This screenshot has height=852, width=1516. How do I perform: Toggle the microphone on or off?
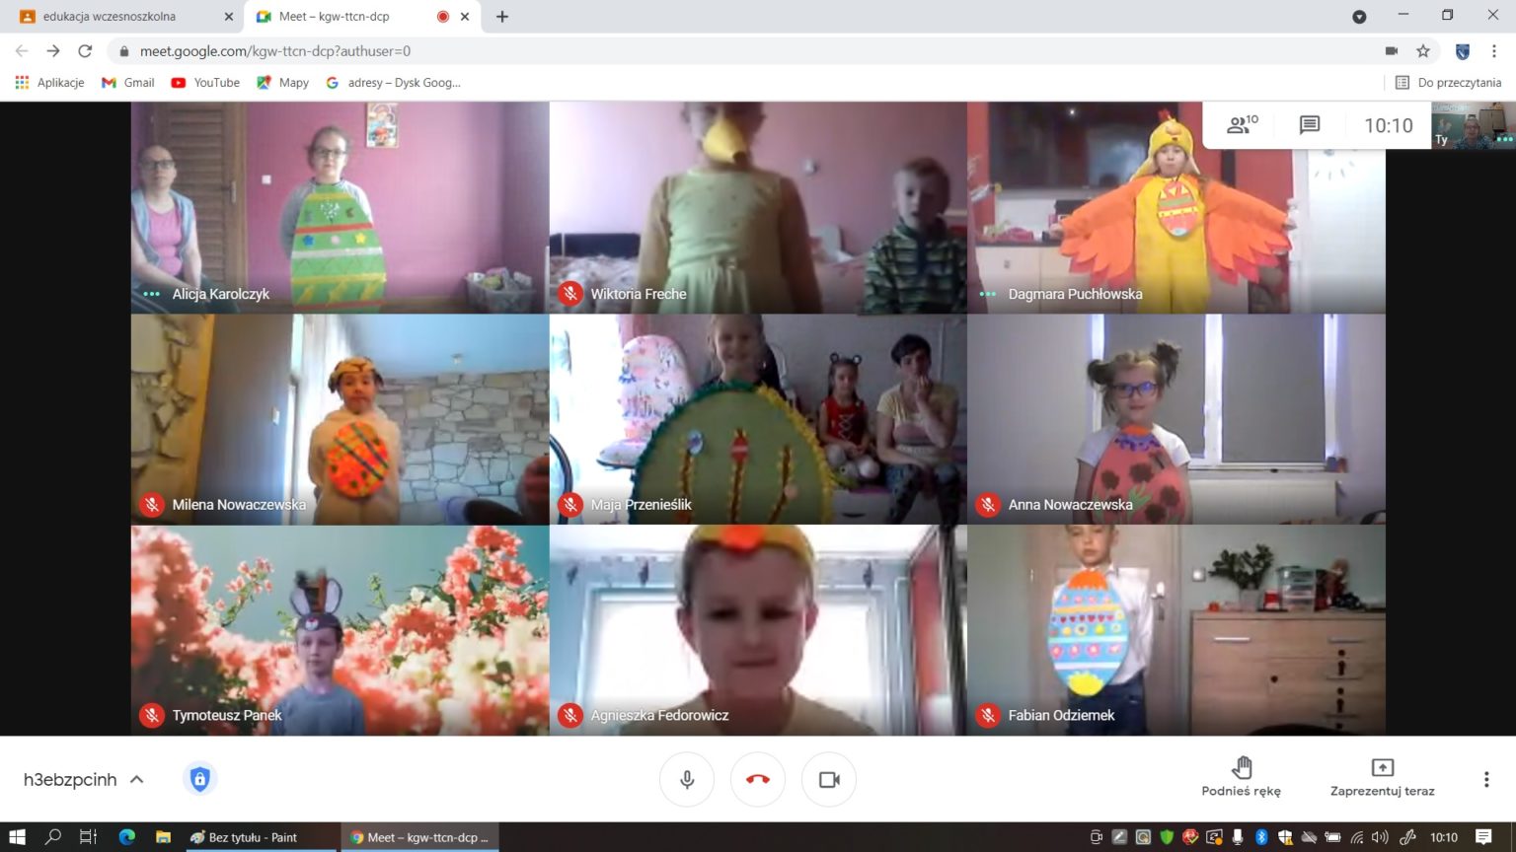687,779
